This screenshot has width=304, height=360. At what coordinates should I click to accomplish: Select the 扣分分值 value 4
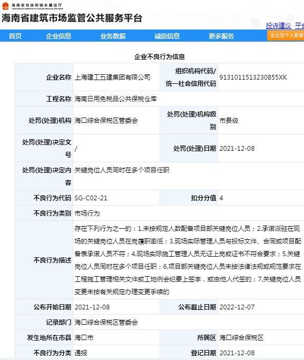click(221, 198)
